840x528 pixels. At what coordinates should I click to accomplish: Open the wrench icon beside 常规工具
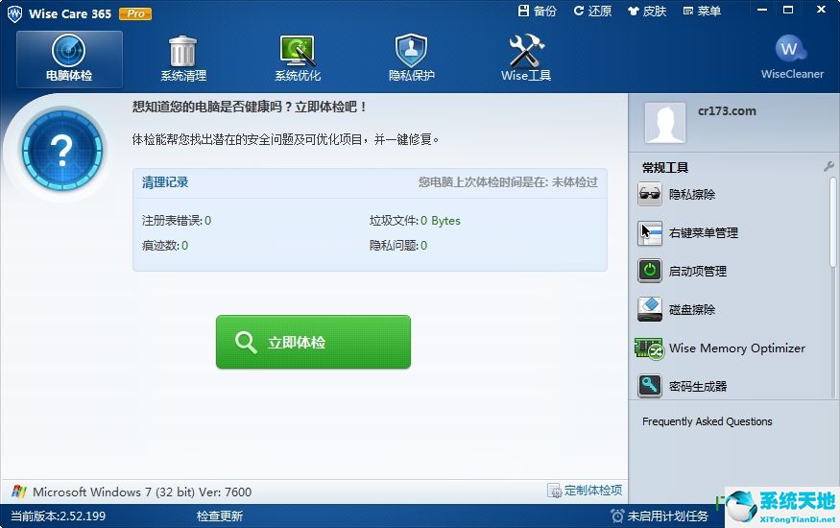point(828,166)
